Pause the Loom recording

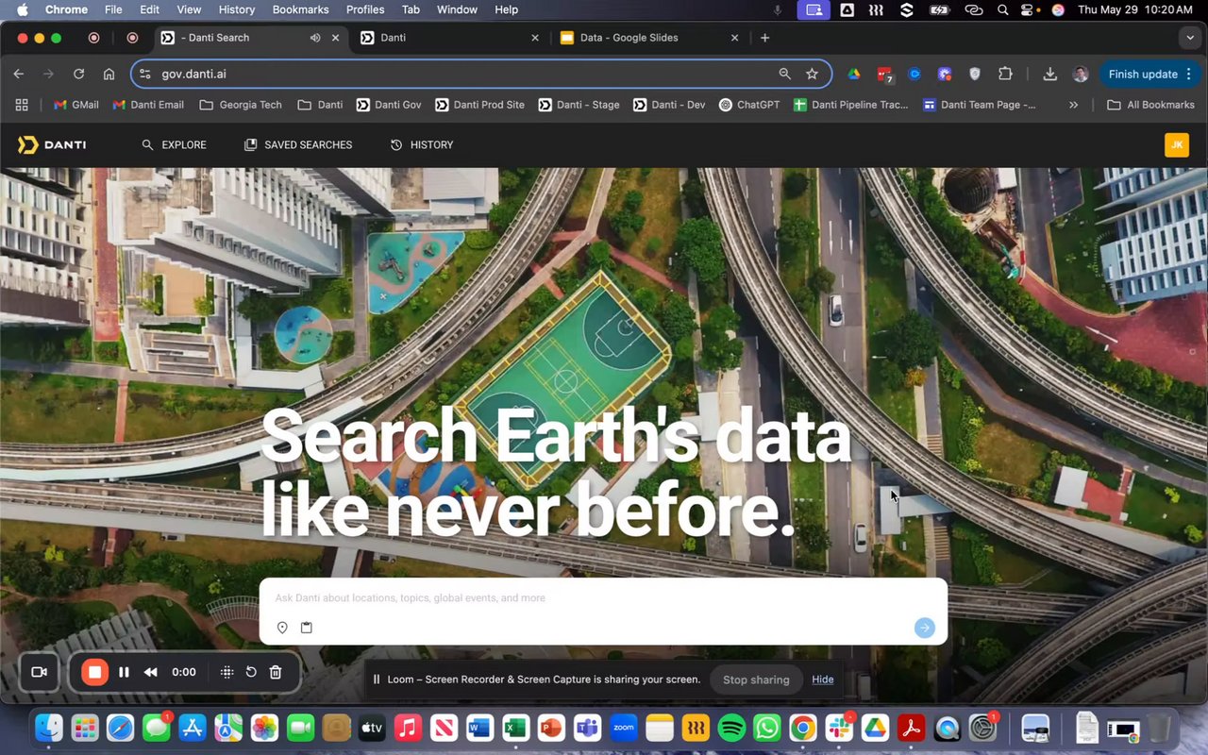(124, 672)
